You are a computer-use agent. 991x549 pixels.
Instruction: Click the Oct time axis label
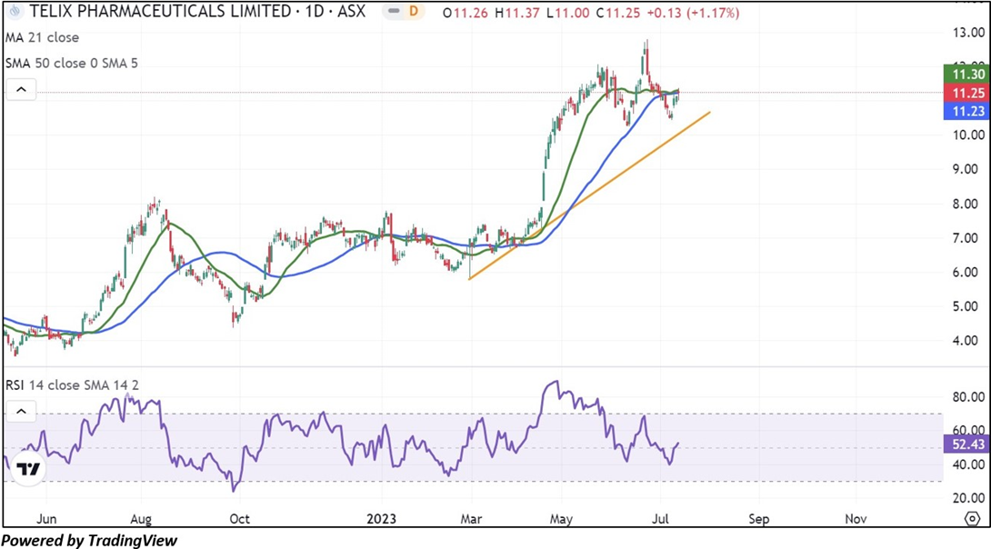point(239,519)
